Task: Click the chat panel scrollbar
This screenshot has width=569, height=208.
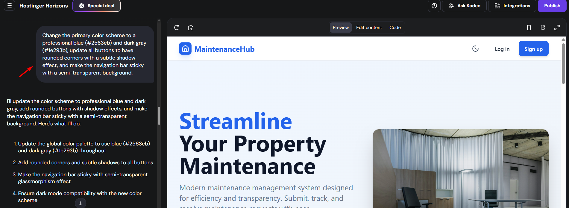Action: pyautogui.click(x=159, y=116)
